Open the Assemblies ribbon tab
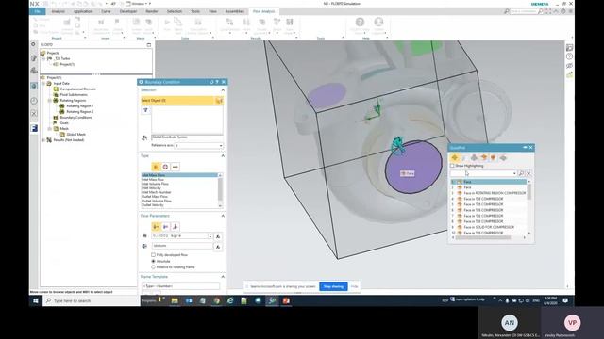 pyautogui.click(x=235, y=11)
